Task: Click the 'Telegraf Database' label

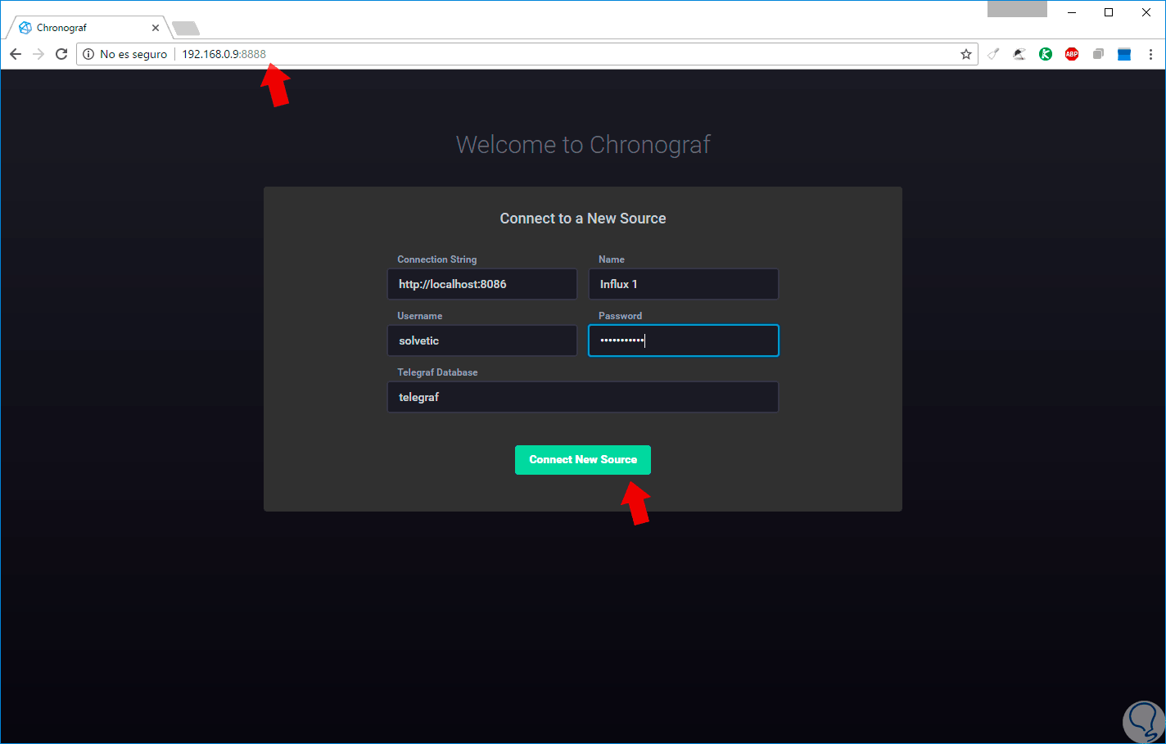Action: 437,372
